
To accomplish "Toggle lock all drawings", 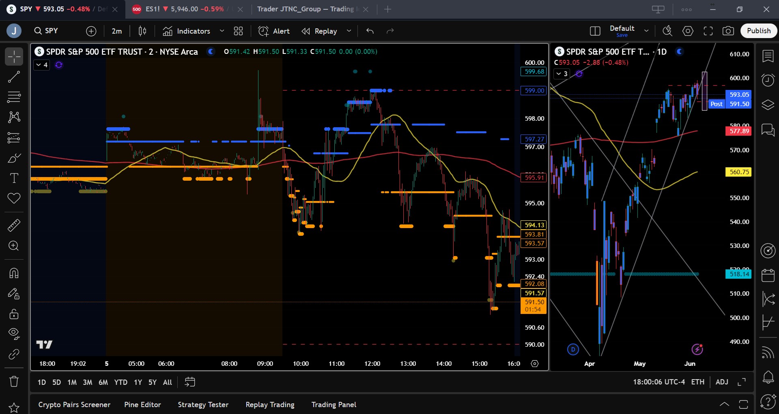I will [14, 314].
